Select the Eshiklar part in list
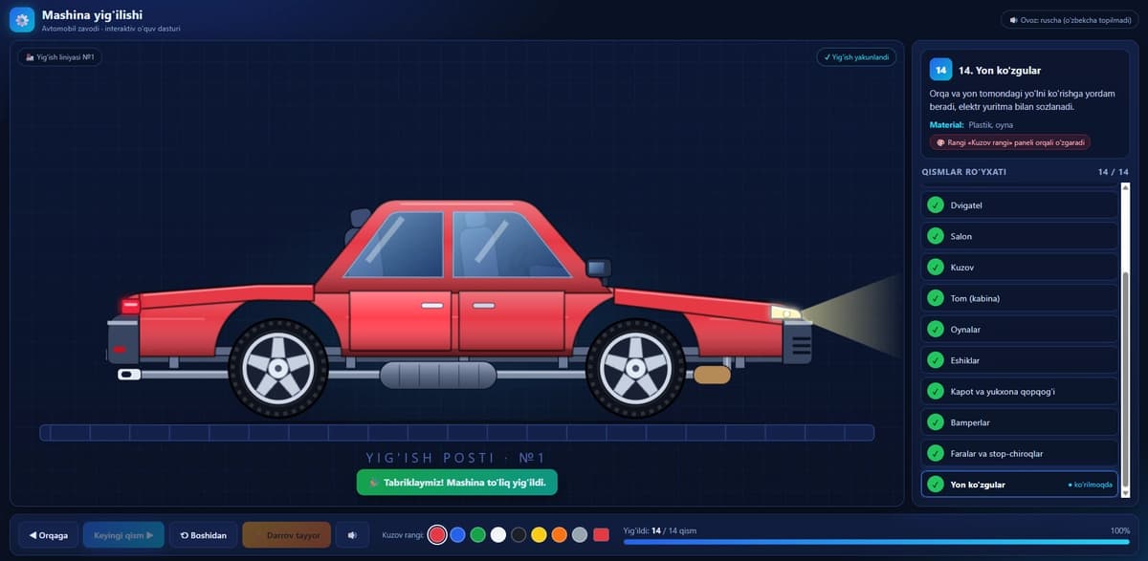 1019,360
